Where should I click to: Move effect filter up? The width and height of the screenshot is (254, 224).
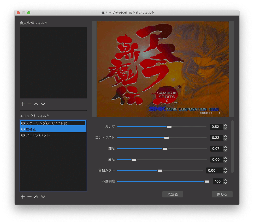click(x=36, y=197)
